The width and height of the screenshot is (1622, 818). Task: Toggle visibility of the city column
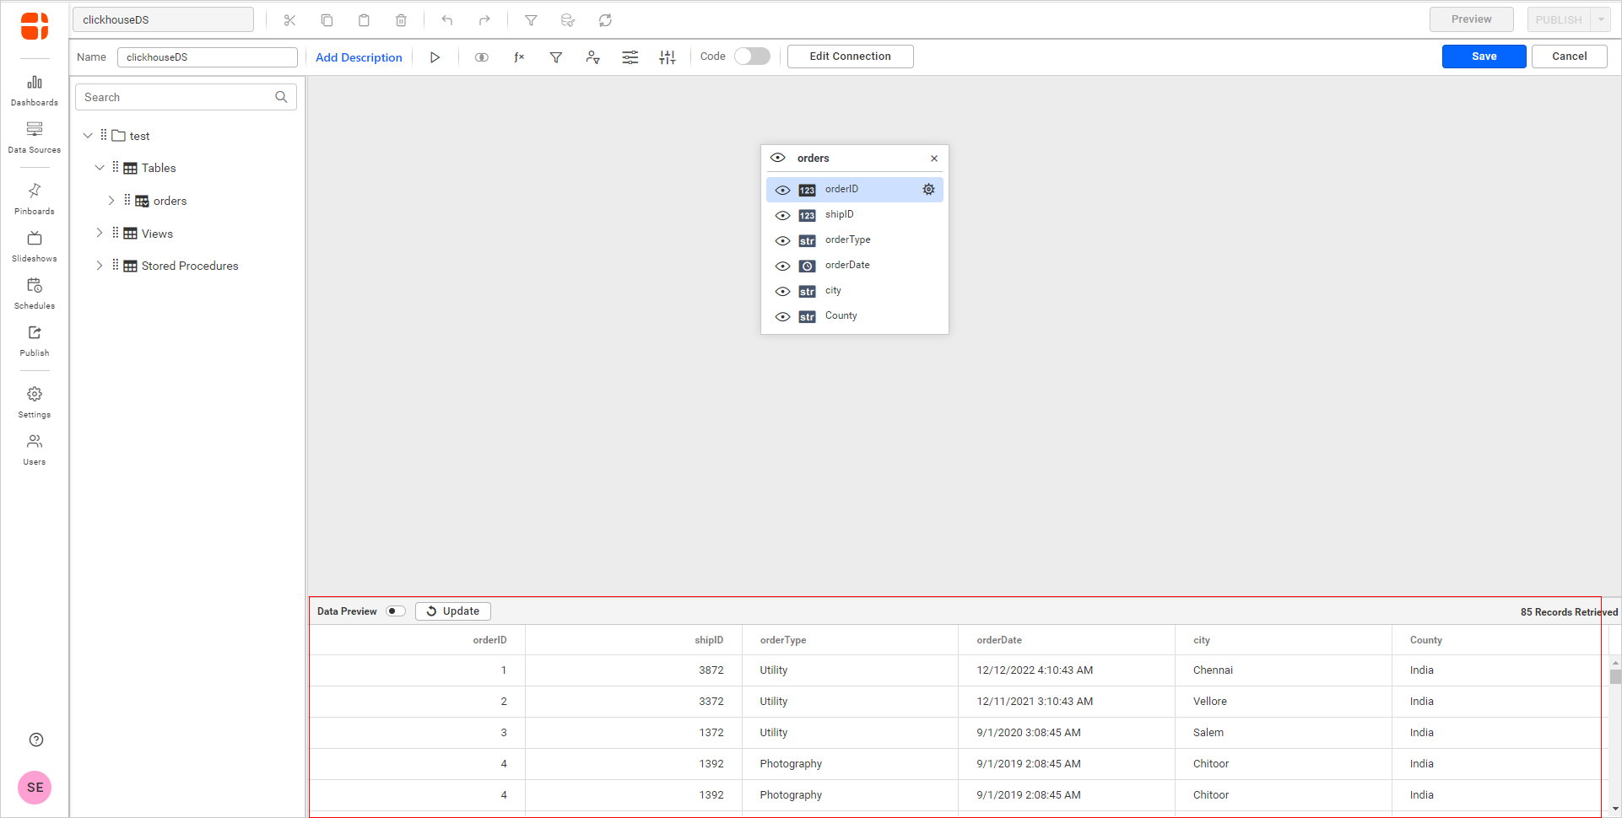point(783,291)
